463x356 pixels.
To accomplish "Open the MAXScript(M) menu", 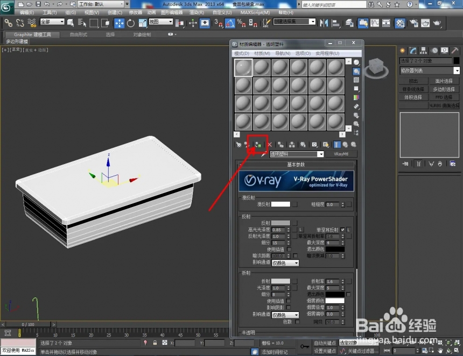I will click(255, 12).
